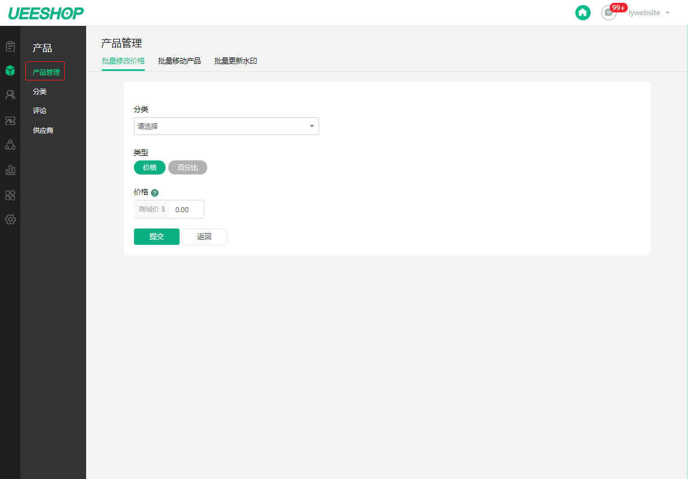Click the 产品 sidebar heading
This screenshot has height=479, width=688.
[x=42, y=48]
